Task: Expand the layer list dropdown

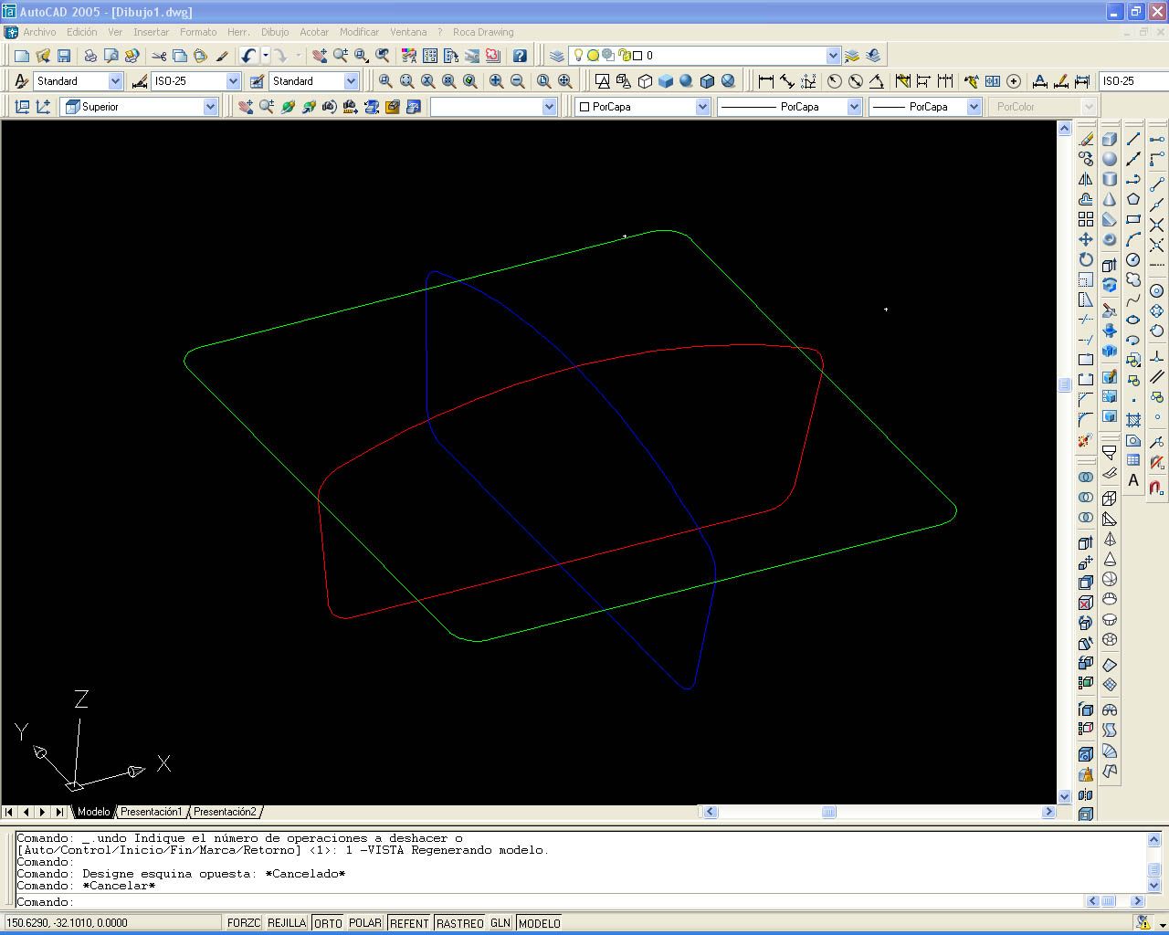Action: pyautogui.click(x=833, y=56)
